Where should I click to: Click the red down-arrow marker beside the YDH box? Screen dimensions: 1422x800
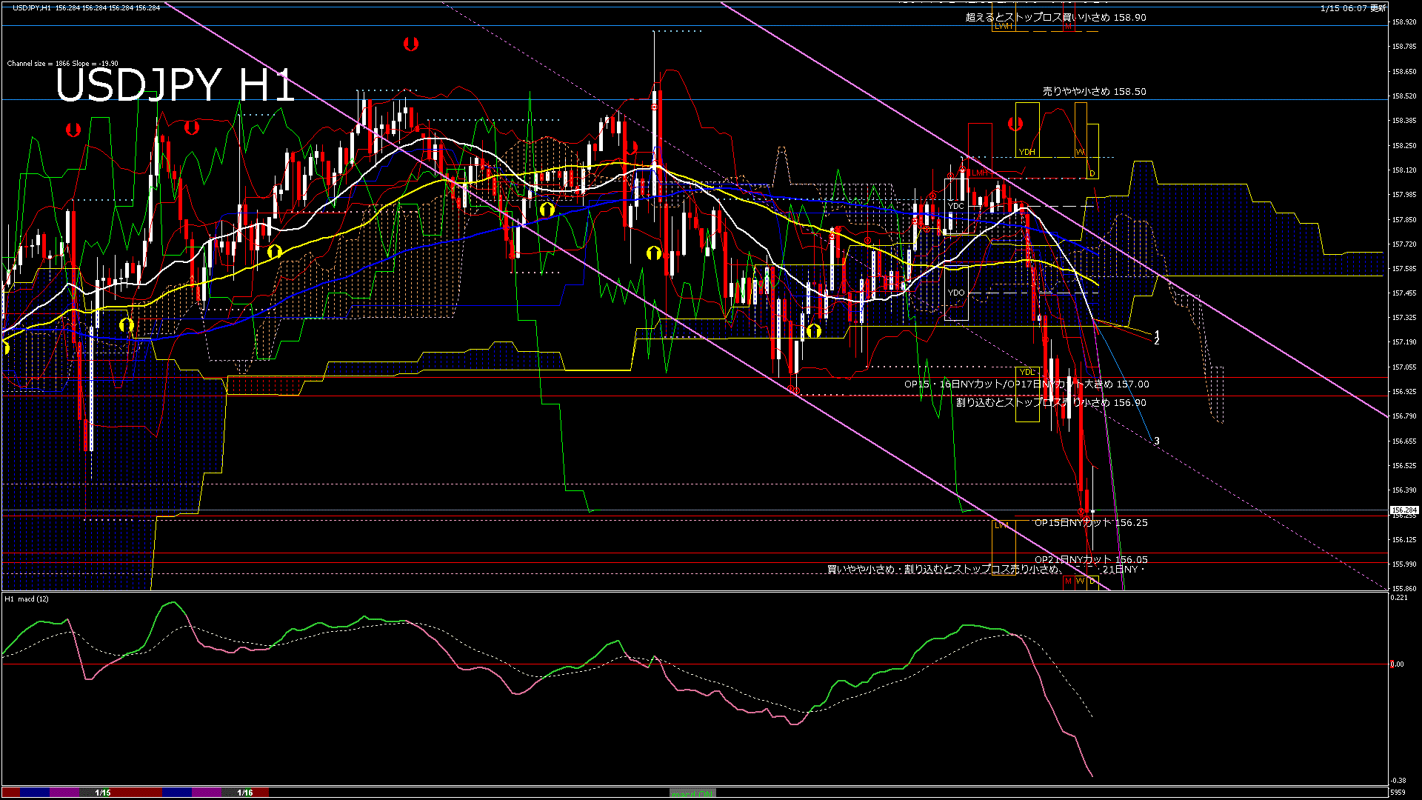coord(1015,124)
